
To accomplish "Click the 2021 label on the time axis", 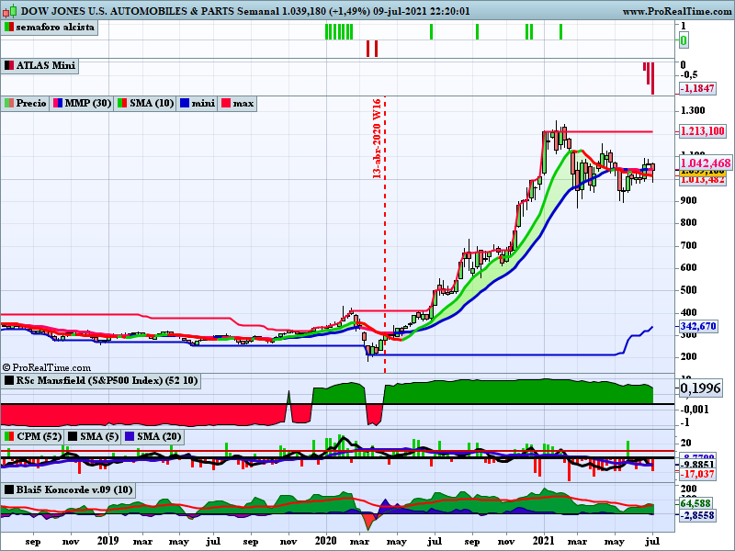I will point(544,541).
